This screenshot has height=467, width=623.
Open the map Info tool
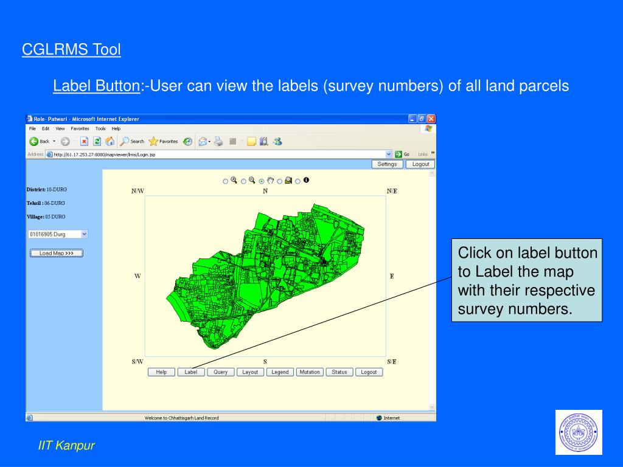pyautogui.click(x=306, y=180)
